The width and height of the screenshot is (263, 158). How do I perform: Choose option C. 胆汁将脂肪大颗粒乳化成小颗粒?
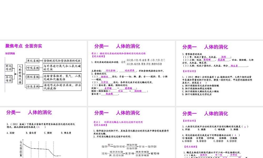(200, 92)
